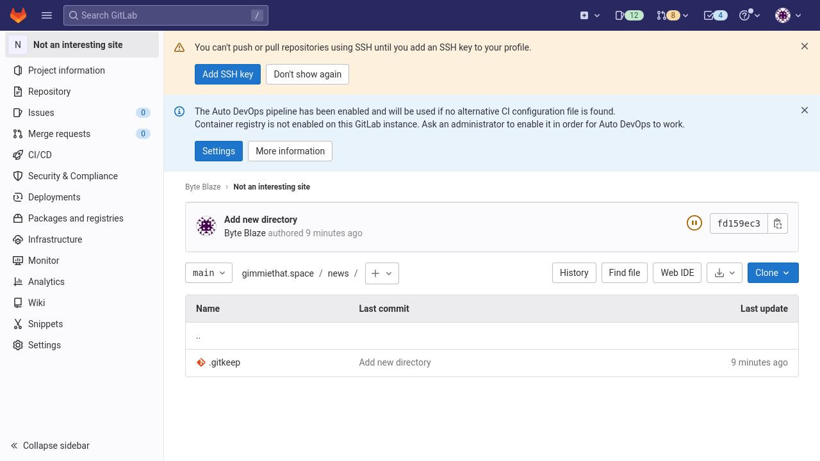820x461 pixels.
Task: View paused pipeline status icon
Action: tap(694, 223)
